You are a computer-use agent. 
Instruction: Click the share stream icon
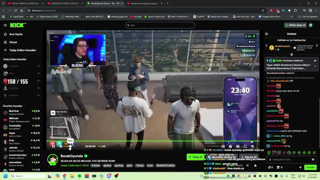click(x=247, y=165)
